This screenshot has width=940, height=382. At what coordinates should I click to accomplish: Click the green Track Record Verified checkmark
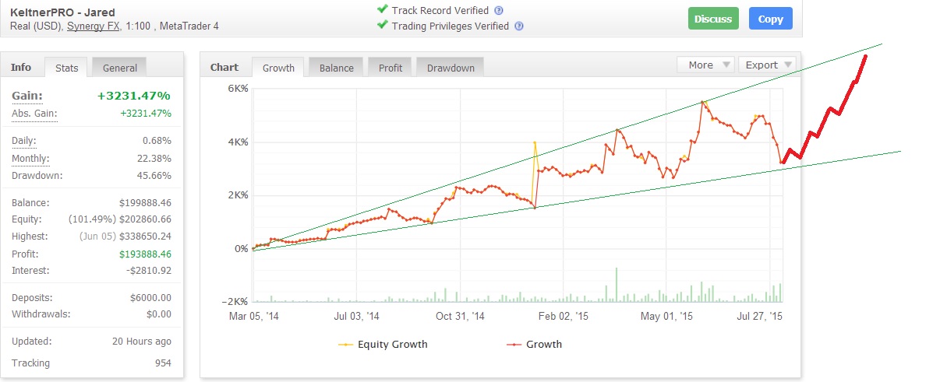(x=382, y=10)
